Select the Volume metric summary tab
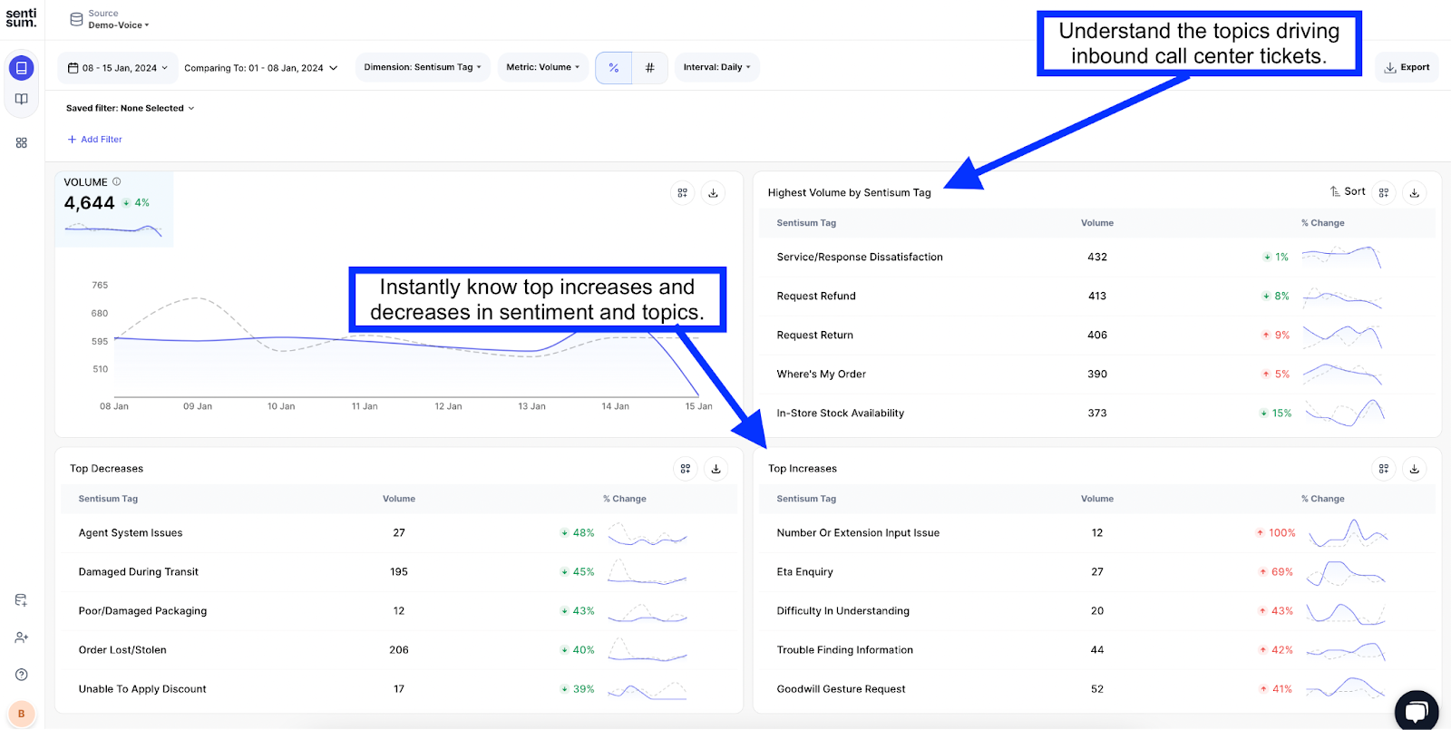Screen dimensions: 1451x730 point(114,209)
